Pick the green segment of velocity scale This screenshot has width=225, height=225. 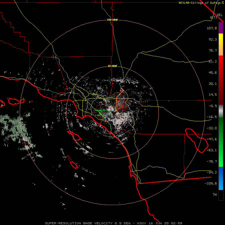tap(221, 142)
